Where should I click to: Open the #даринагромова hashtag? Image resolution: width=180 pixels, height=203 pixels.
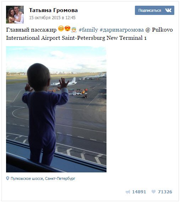pos(122,30)
